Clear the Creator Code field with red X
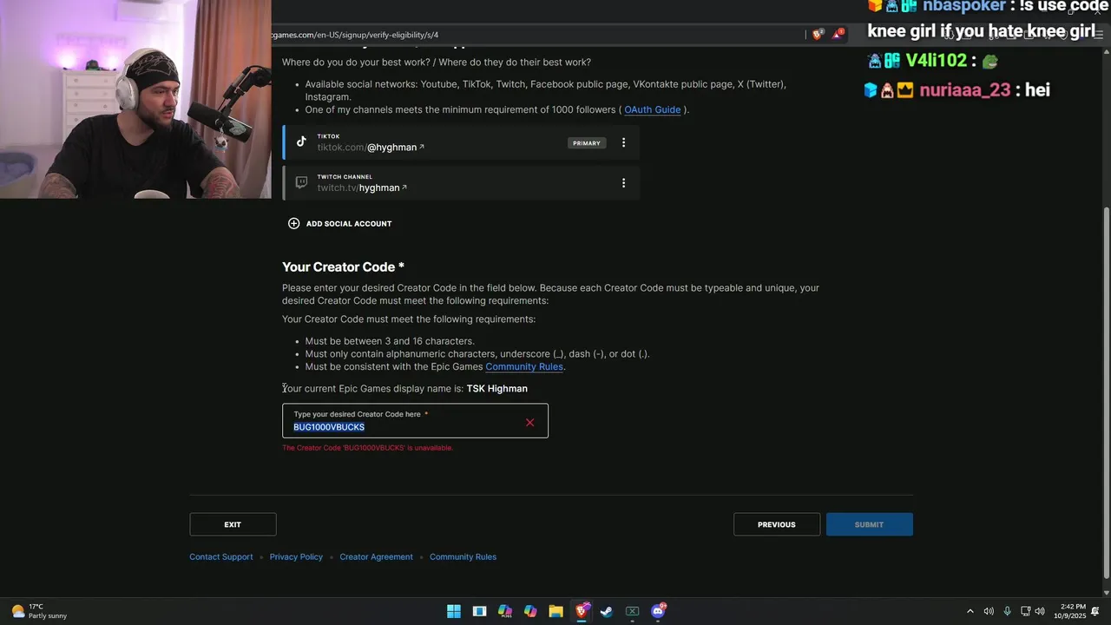 click(529, 423)
